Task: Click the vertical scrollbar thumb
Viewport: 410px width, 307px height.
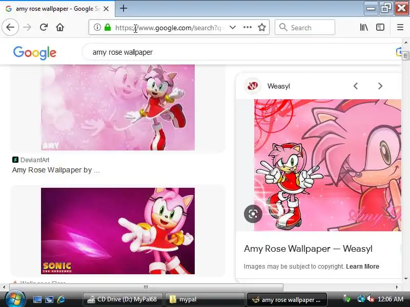Action: click(405, 56)
